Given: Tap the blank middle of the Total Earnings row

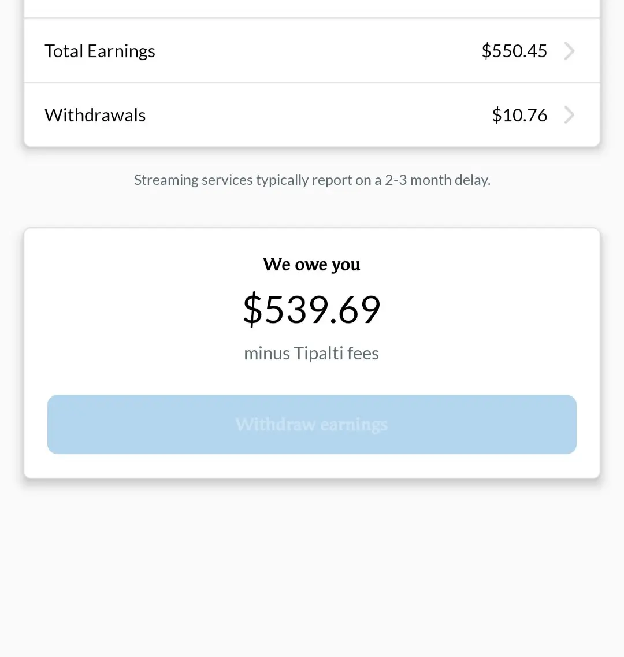Looking at the screenshot, I should click(318, 51).
